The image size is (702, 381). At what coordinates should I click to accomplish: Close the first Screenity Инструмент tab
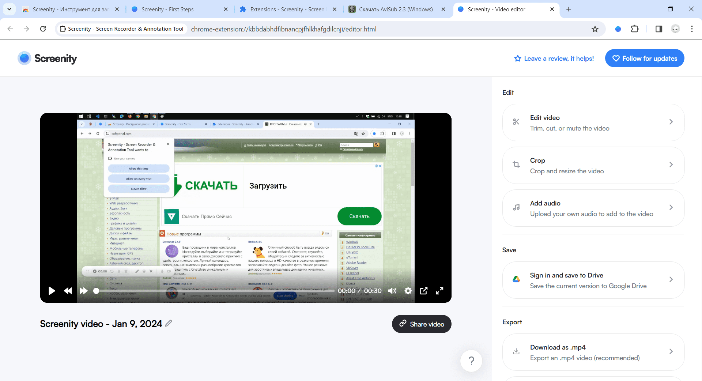[117, 10]
